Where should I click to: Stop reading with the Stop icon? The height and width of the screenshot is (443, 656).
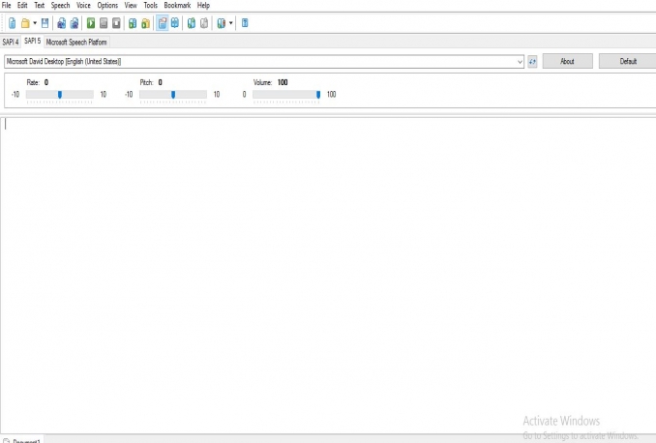pos(116,23)
